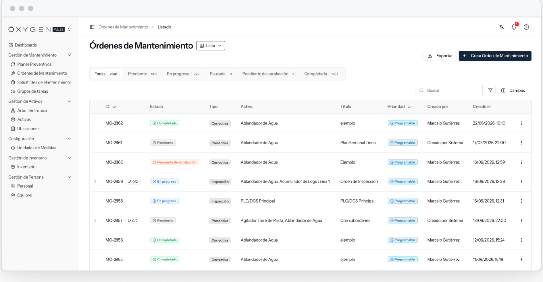543x282 pixels.
Task: Collapse Gestión de Activos section
Action: click(69, 101)
